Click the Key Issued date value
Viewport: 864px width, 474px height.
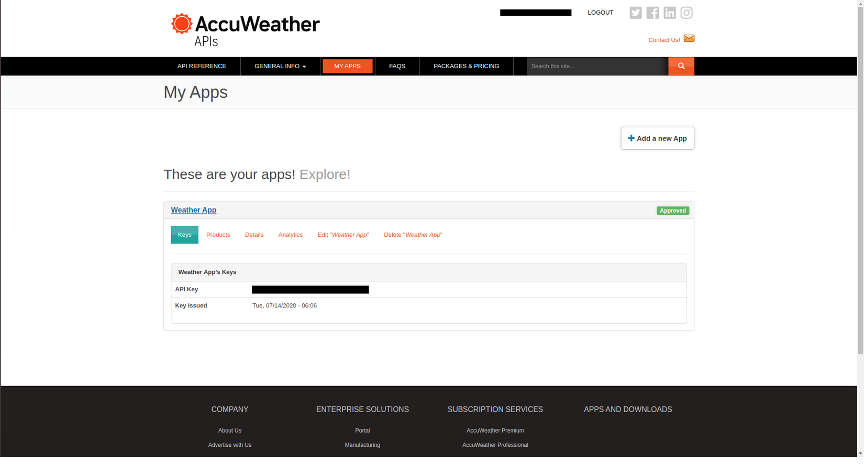pyautogui.click(x=284, y=305)
